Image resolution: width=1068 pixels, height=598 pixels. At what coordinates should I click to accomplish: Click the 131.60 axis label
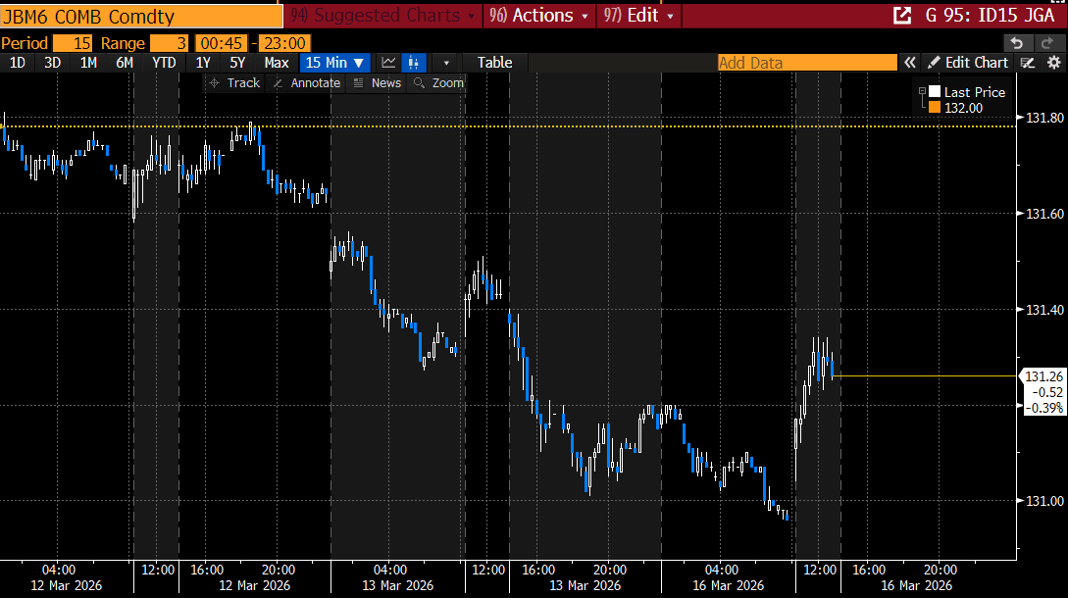(1044, 214)
